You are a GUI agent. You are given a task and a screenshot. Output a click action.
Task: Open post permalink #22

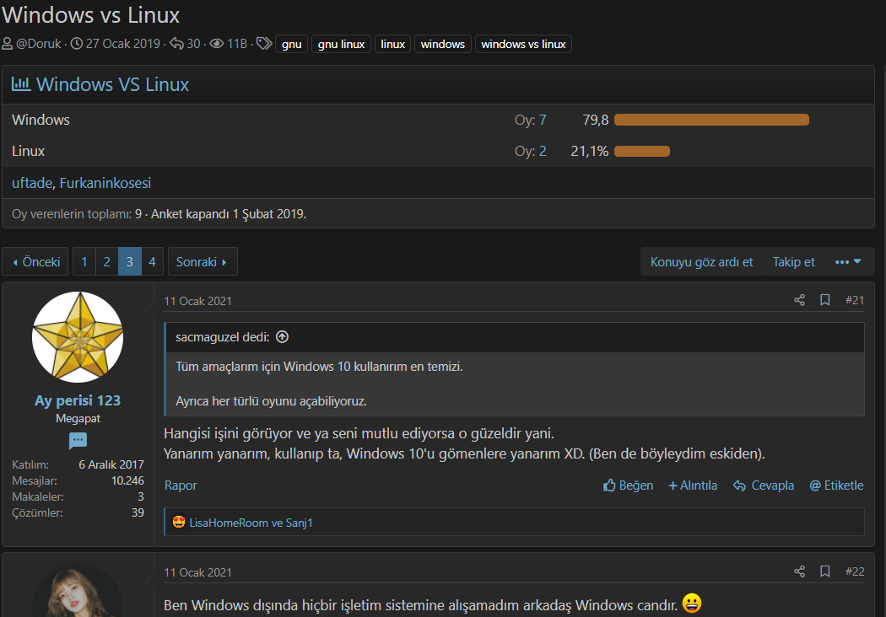point(854,571)
